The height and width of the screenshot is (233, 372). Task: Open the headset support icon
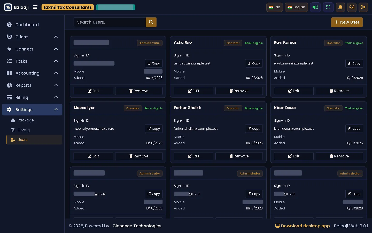tap(352, 7)
